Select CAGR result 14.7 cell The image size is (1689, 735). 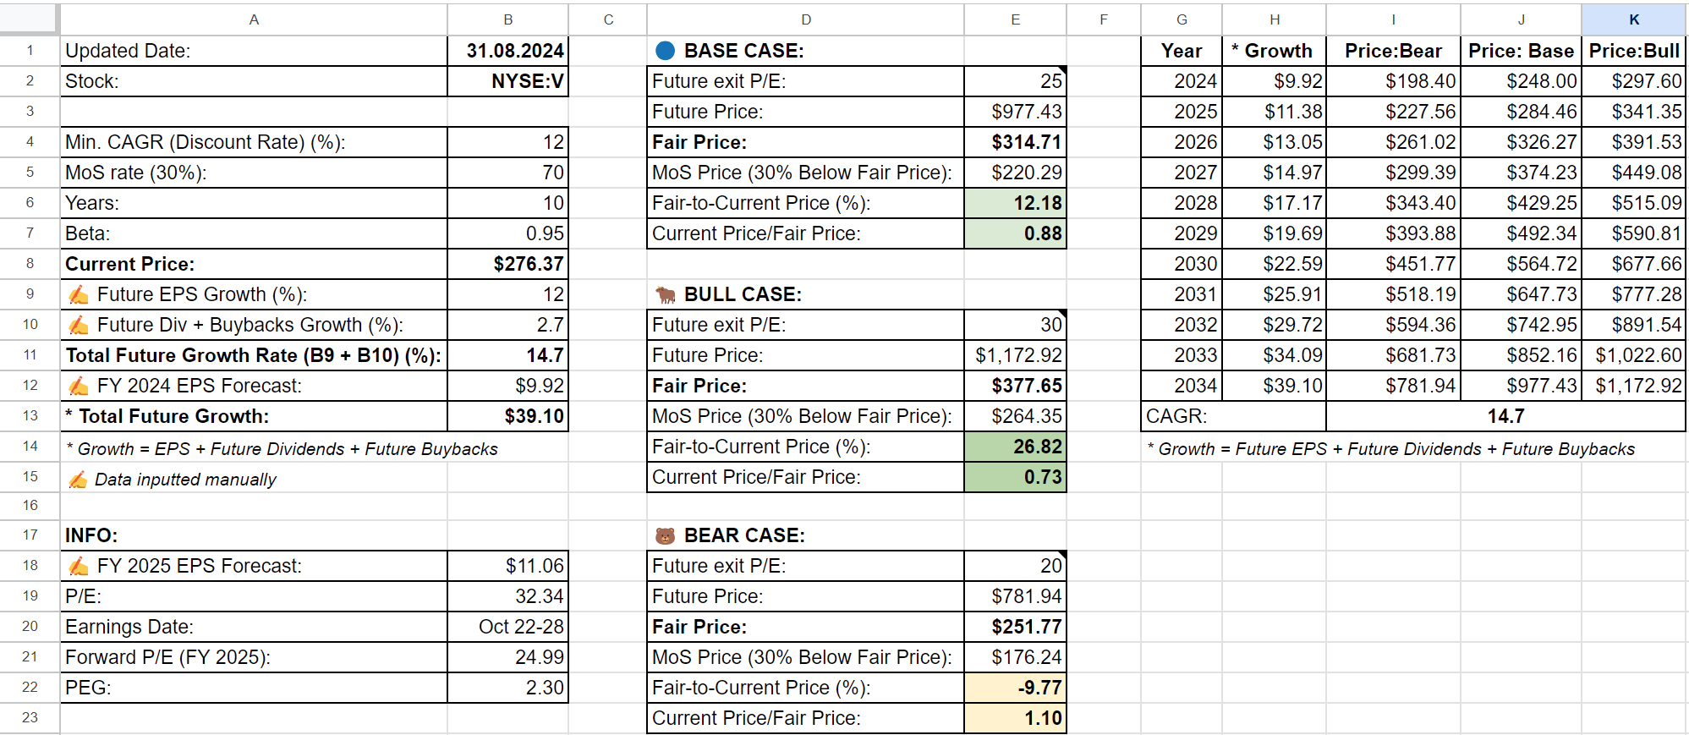1506,416
